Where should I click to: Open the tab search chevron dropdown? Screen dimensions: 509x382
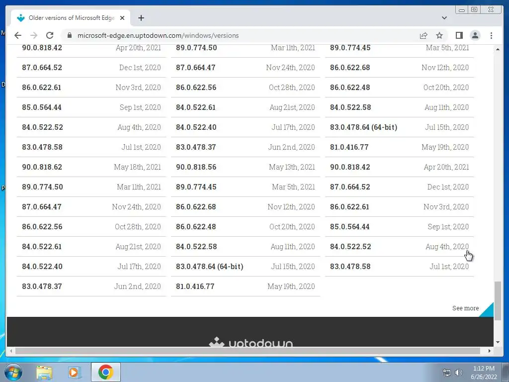point(444,18)
